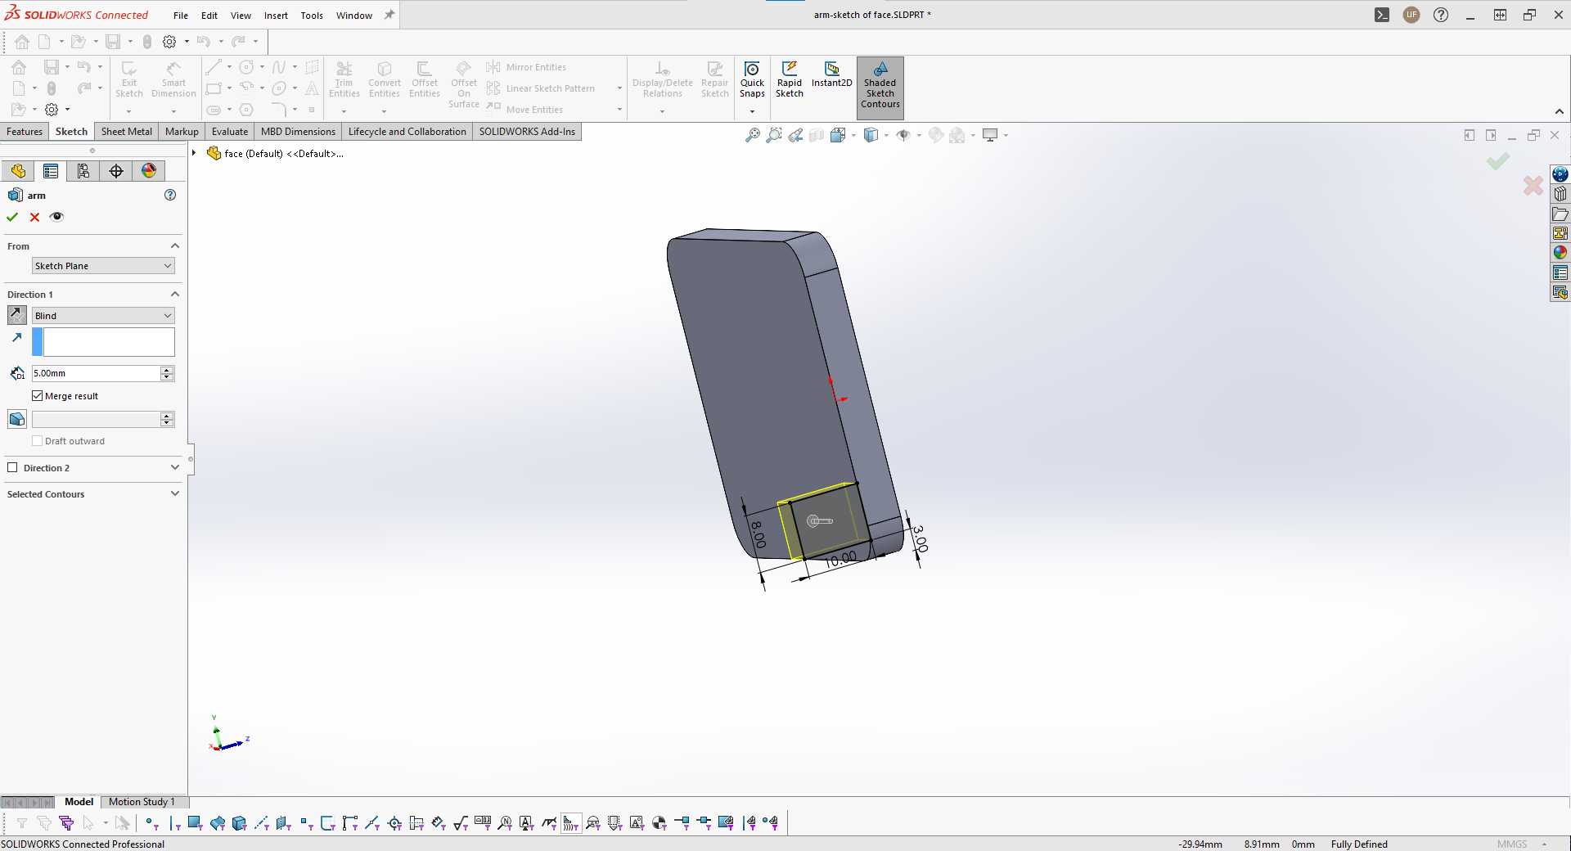The image size is (1571, 851).
Task: Click the MMGS unit system in status bar
Action: pos(1512,844)
